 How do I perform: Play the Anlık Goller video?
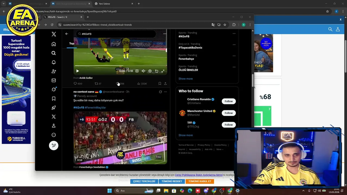tap(78, 71)
